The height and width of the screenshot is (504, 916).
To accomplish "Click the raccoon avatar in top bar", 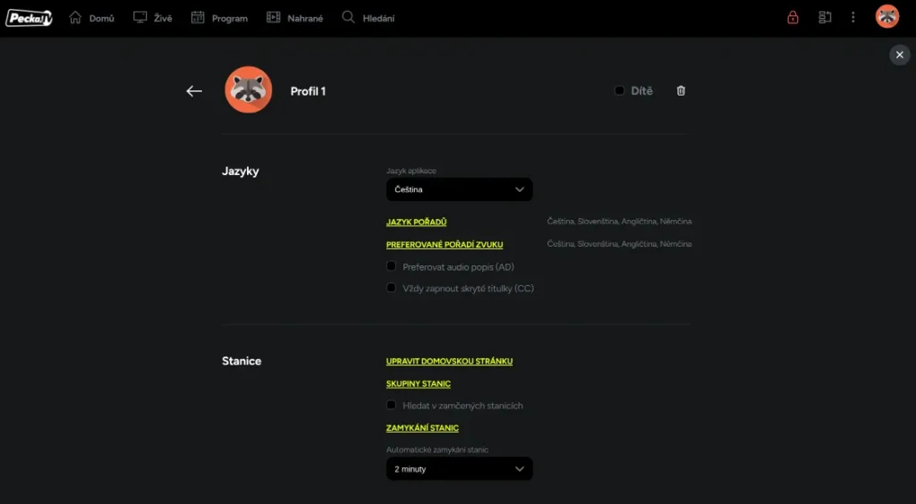I will [x=886, y=17].
